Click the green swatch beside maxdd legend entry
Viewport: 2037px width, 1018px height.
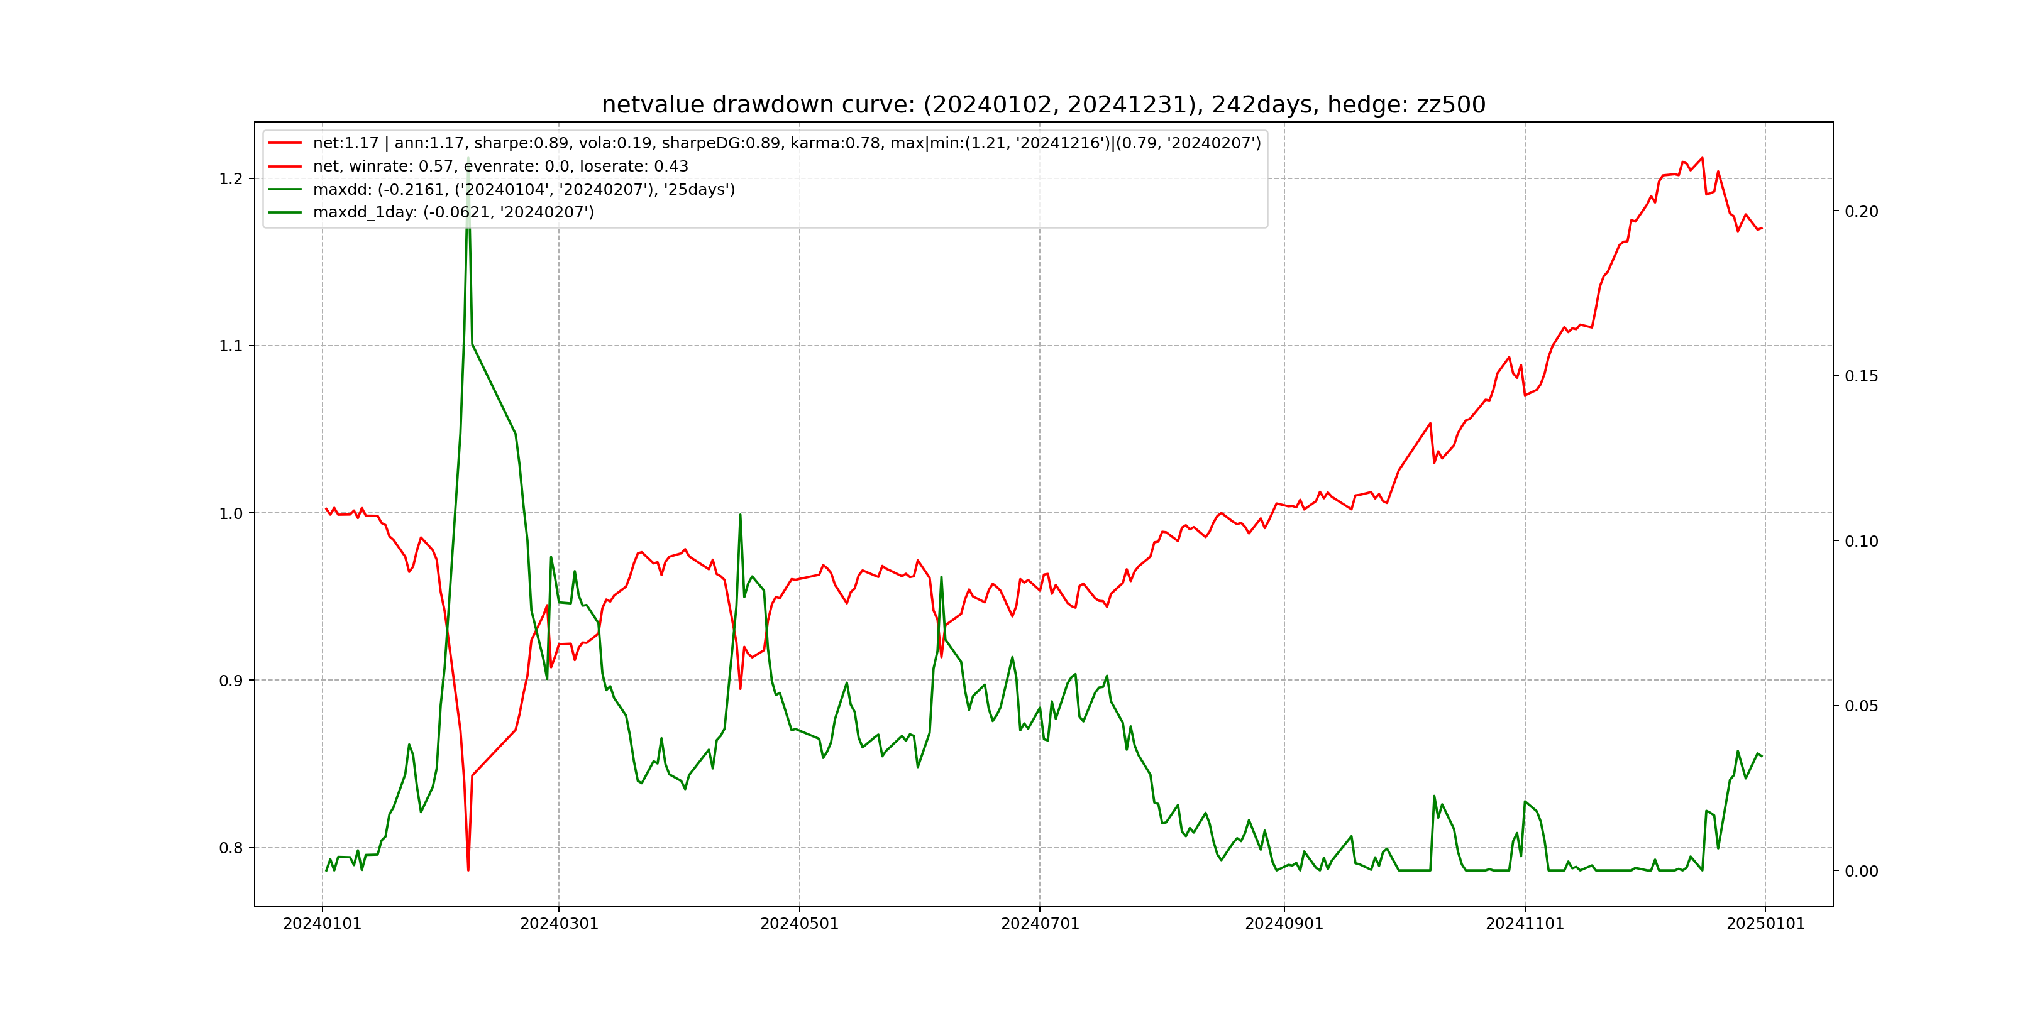tap(285, 190)
